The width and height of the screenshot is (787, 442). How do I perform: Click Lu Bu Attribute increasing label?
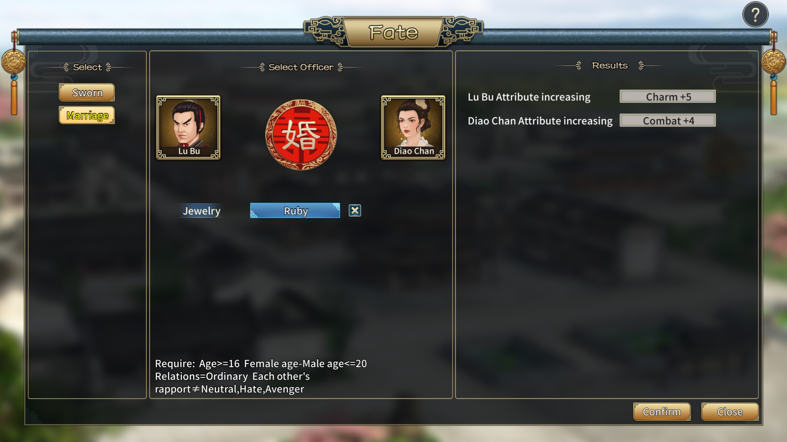(529, 97)
